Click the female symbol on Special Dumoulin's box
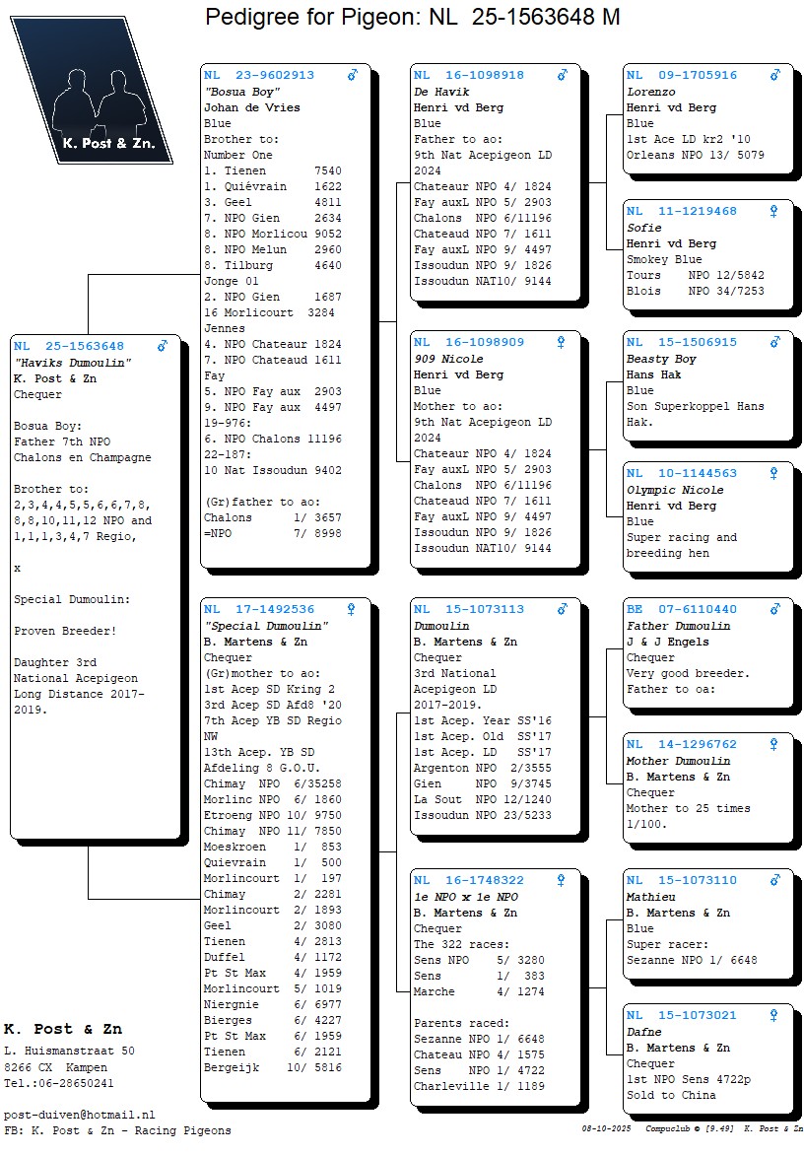The height and width of the screenshot is (1155, 804). point(352,609)
